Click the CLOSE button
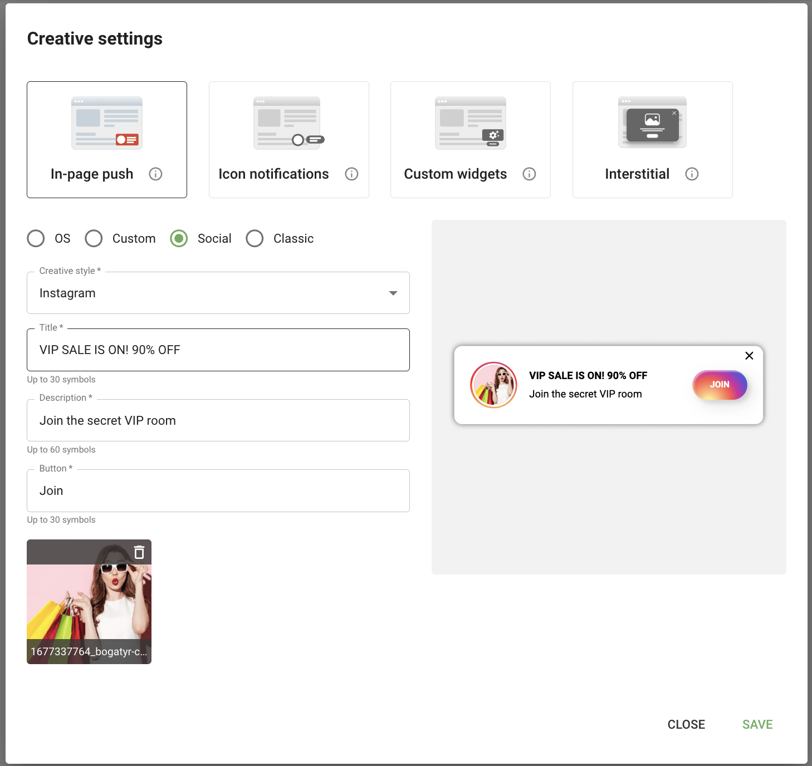 [x=686, y=724]
